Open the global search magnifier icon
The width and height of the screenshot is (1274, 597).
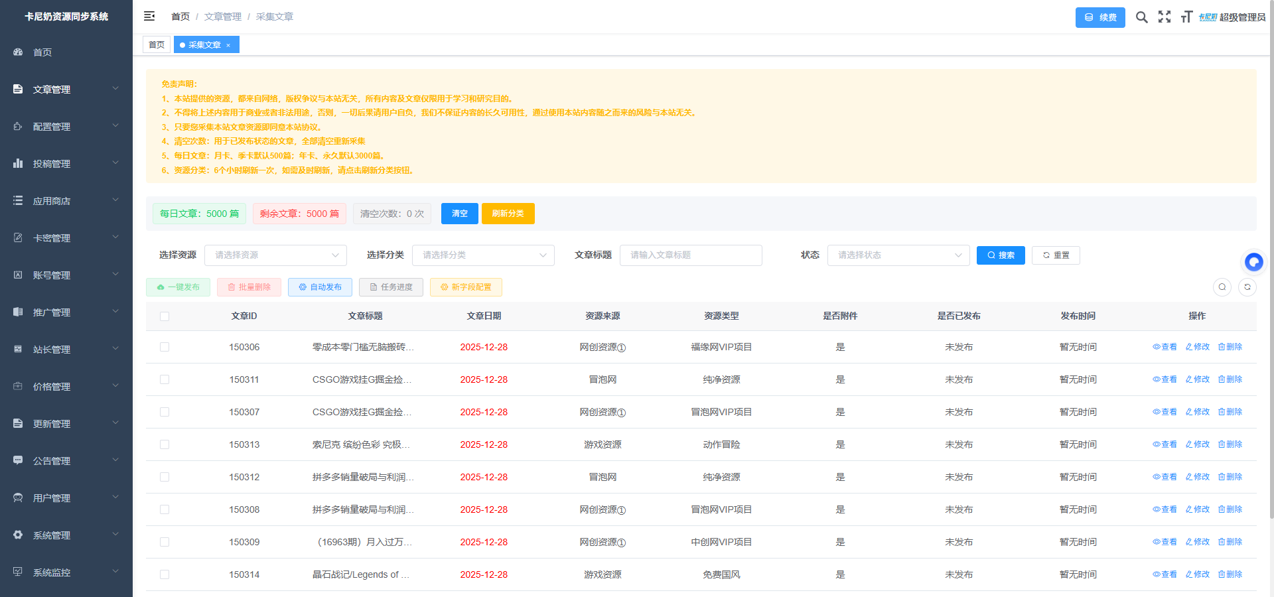pyautogui.click(x=1142, y=17)
